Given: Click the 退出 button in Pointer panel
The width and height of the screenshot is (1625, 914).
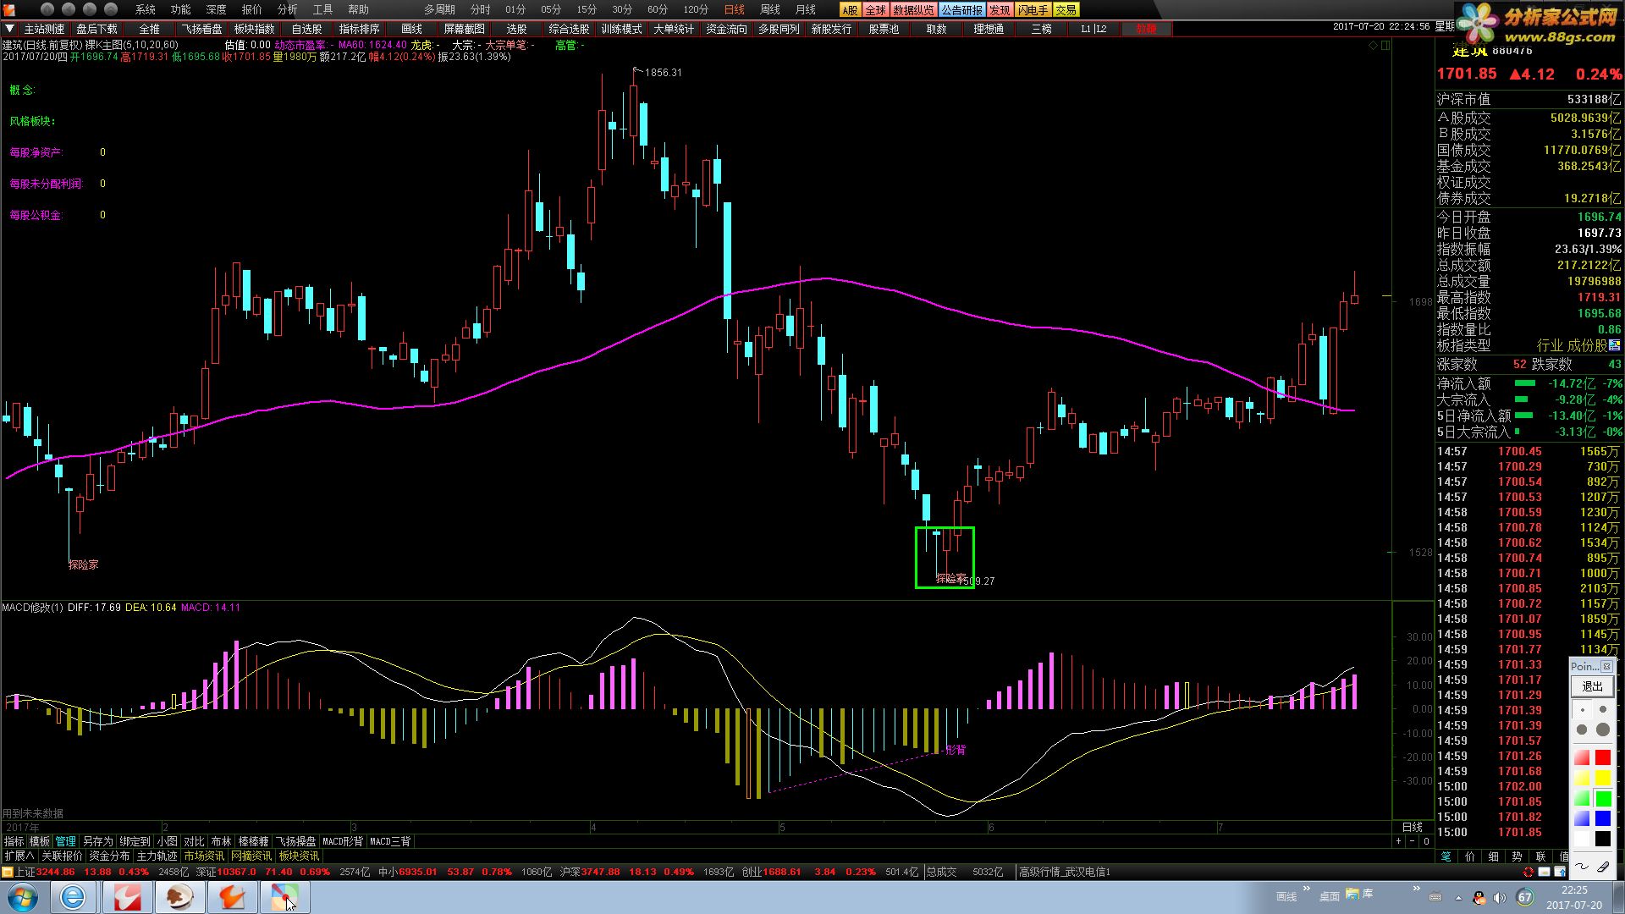Looking at the screenshot, I should (x=1592, y=686).
